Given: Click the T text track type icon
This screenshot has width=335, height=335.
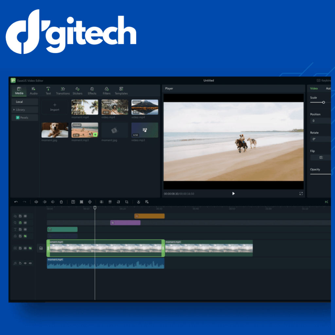Looking at the screenshot, I should pos(15,229).
